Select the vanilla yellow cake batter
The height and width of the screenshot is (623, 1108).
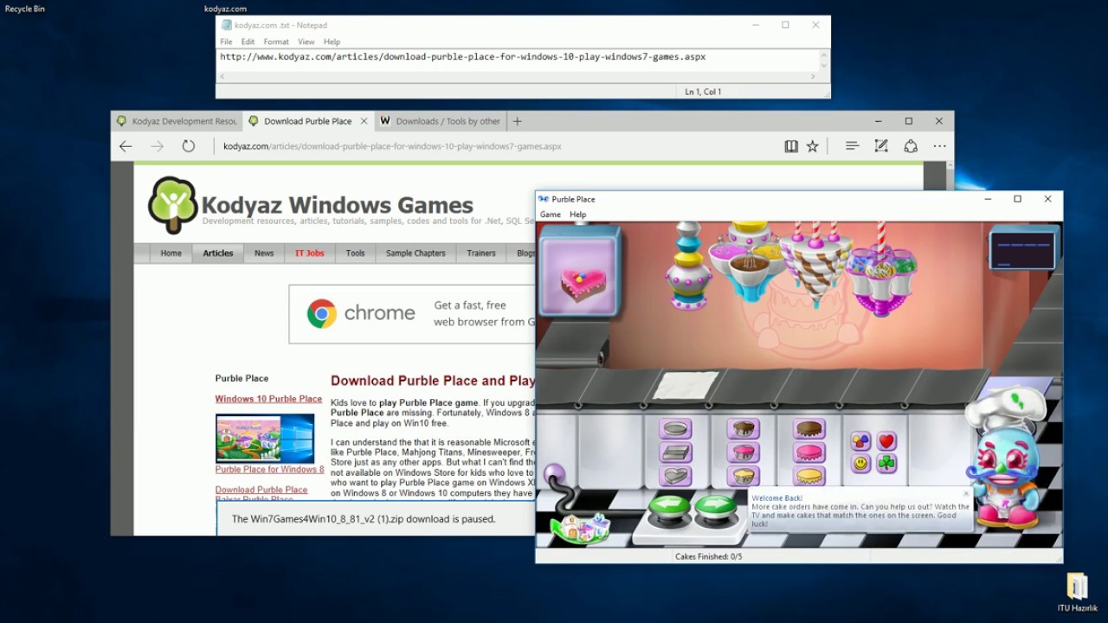point(743,475)
